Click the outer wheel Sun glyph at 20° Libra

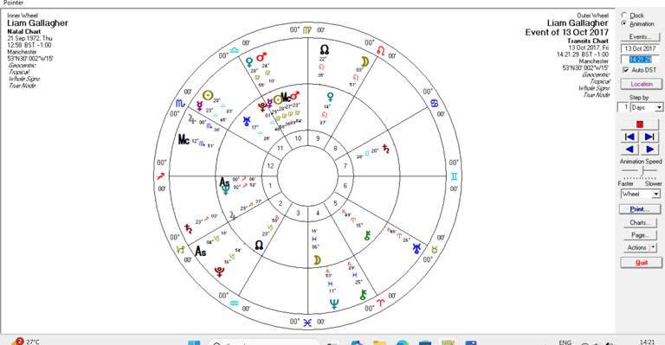tap(208, 96)
